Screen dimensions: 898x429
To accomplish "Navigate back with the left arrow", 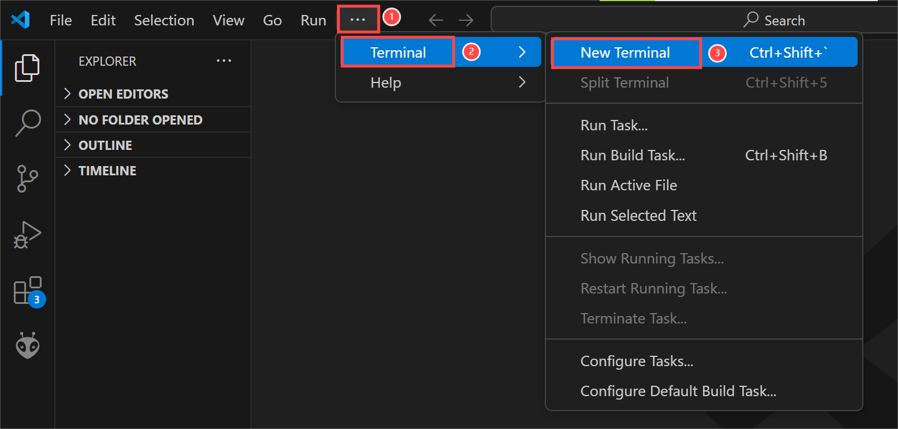I will (436, 20).
